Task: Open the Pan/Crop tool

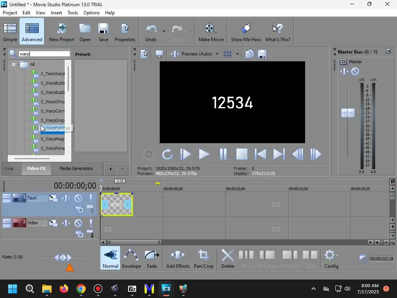Action: tap(204, 258)
